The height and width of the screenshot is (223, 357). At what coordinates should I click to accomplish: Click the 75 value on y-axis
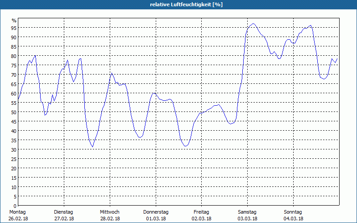[14, 65]
